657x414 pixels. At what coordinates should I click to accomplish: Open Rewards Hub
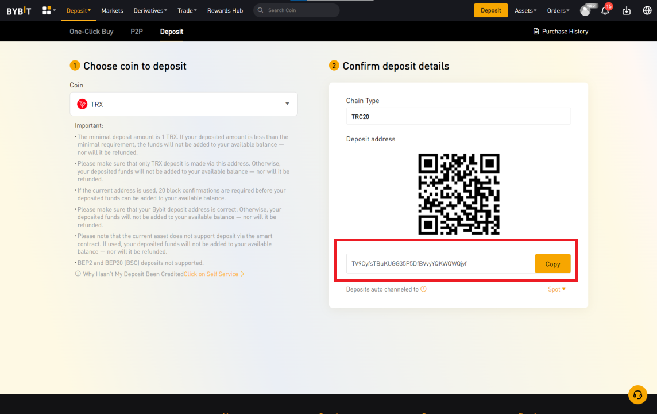pos(225,10)
